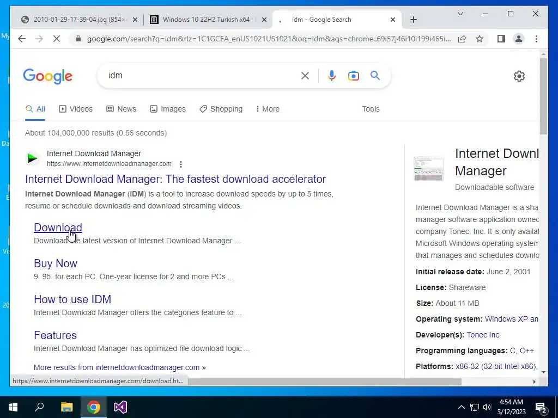Click the Google logo
The height and width of the screenshot is (418, 558).
coord(48,76)
